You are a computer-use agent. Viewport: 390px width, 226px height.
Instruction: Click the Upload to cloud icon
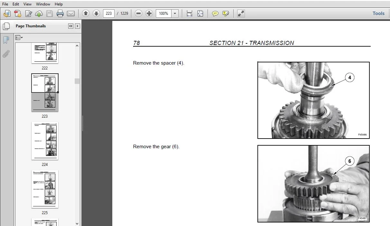pos(39,14)
